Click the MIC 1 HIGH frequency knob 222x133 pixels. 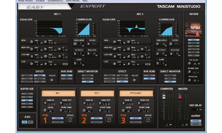click(x=46, y=42)
